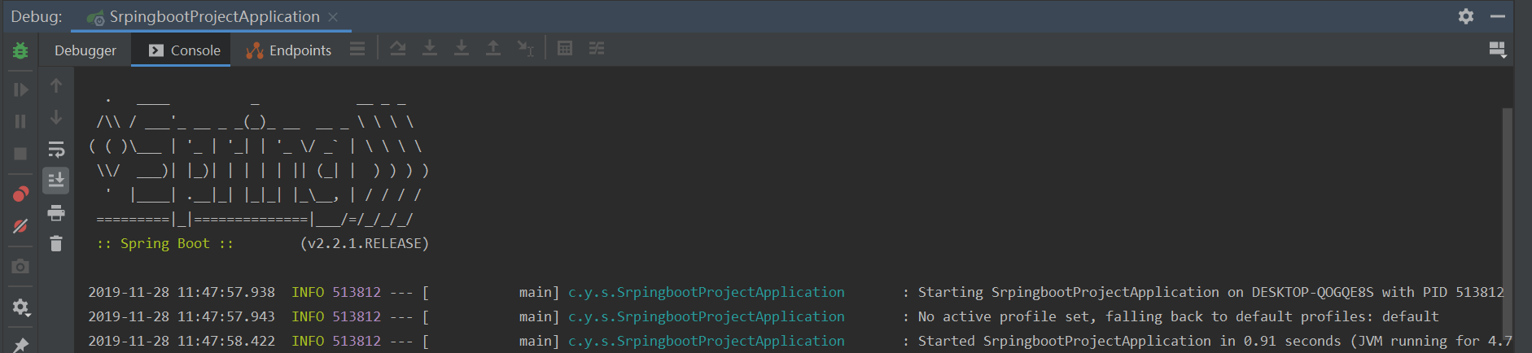Stop the SrpingbootProjectApplication process
1532x353 pixels.
point(20,153)
